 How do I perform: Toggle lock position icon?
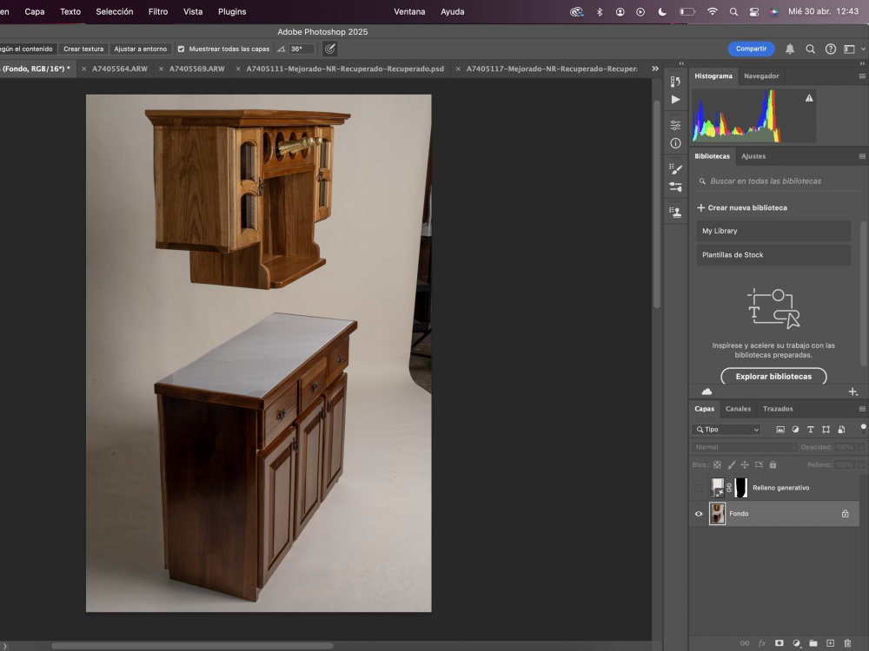click(745, 464)
